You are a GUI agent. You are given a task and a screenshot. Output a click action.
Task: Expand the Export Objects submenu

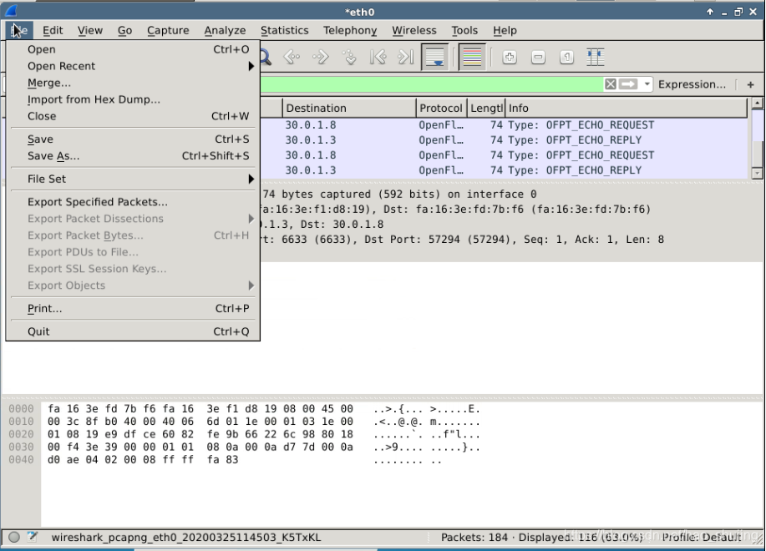click(133, 285)
